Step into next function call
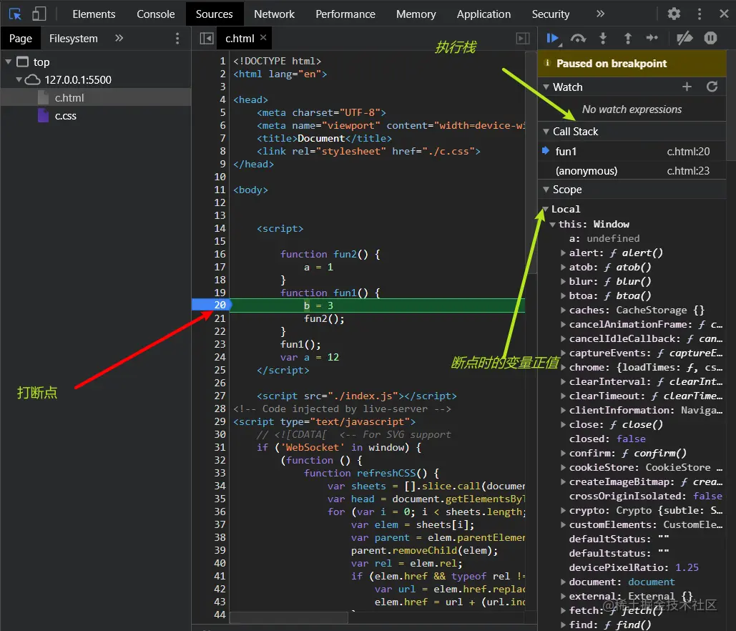The height and width of the screenshot is (631, 736). click(603, 39)
